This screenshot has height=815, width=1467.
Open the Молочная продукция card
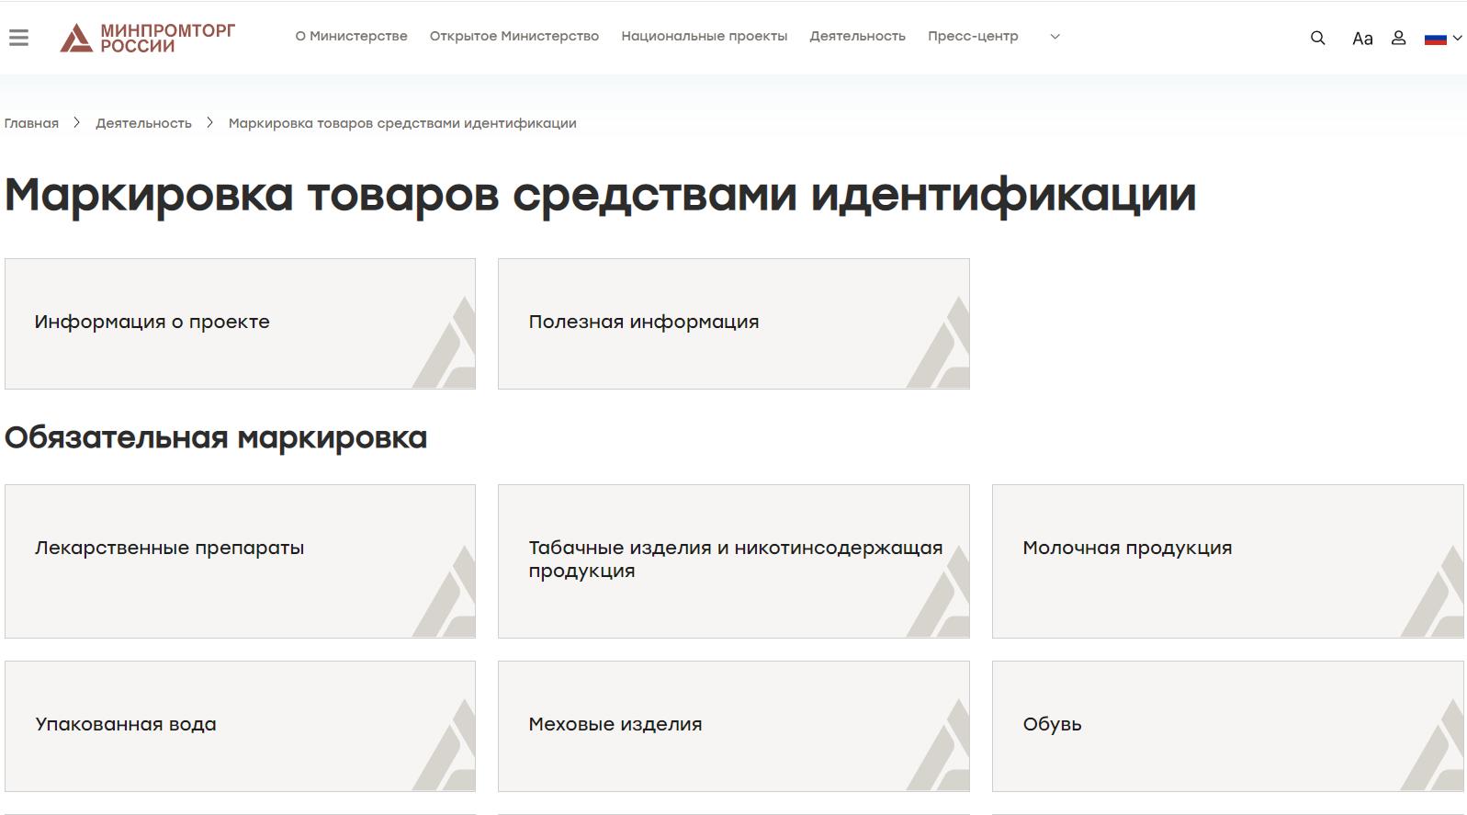pyautogui.click(x=1227, y=561)
